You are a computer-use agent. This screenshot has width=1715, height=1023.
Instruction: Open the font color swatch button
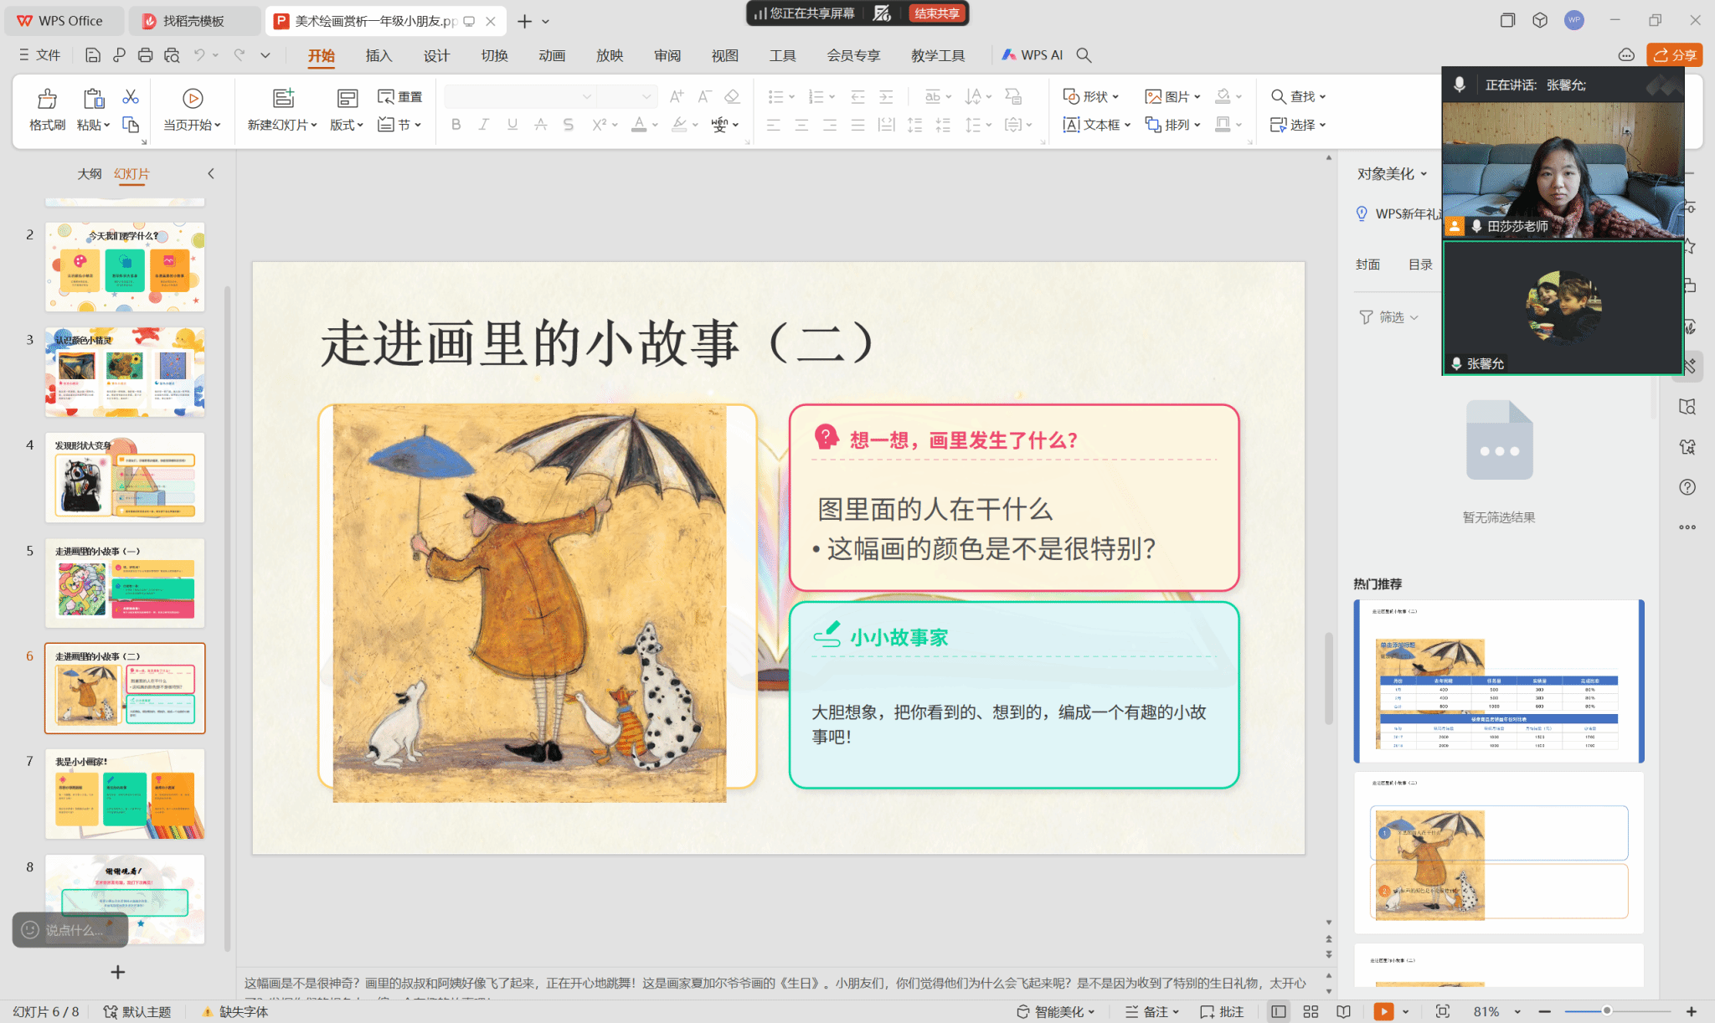coord(639,125)
